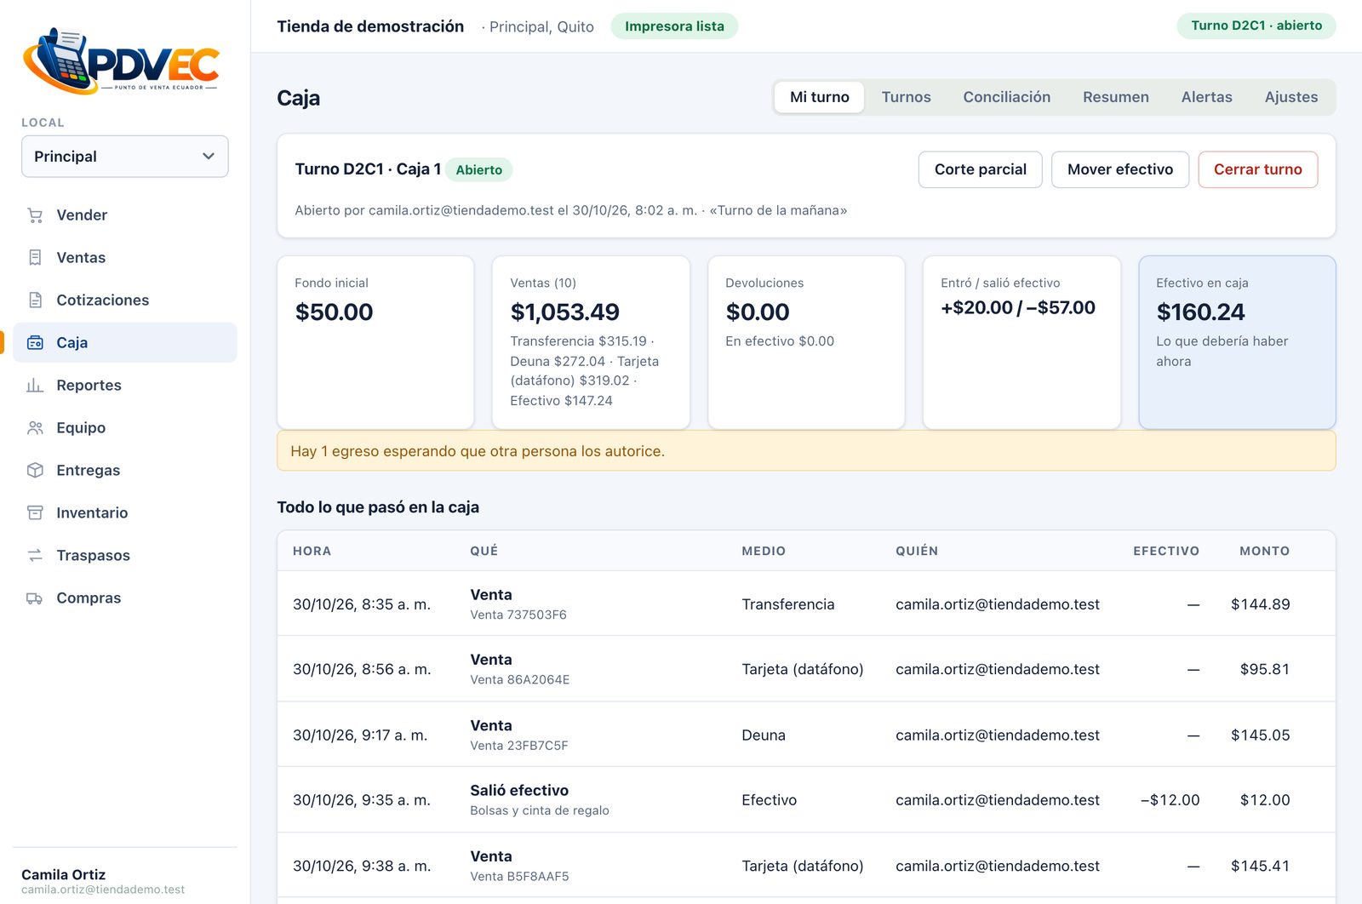Click the Corte parcial button
The width and height of the screenshot is (1362, 904).
tap(980, 169)
